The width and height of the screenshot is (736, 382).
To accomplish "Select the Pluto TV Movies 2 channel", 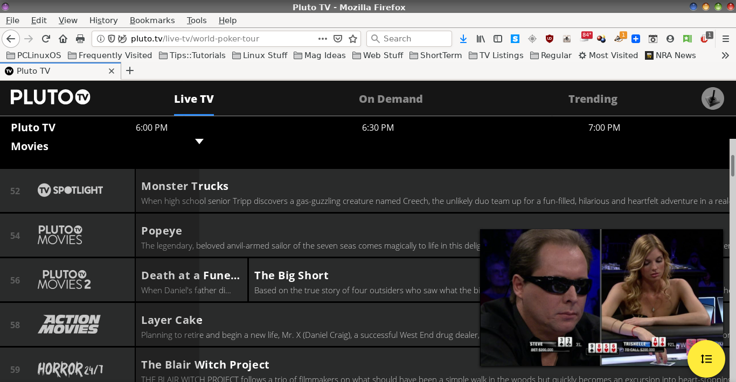I will coord(64,280).
